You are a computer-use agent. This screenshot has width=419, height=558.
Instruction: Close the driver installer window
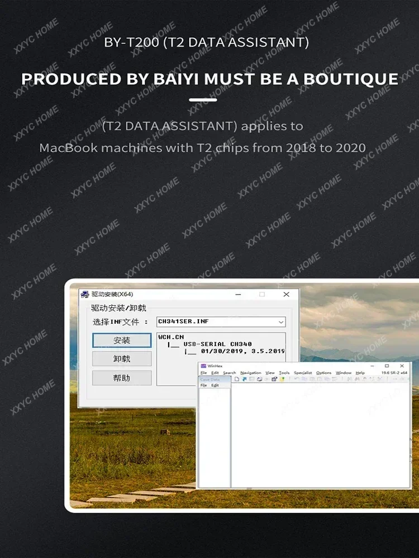click(x=286, y=294)
